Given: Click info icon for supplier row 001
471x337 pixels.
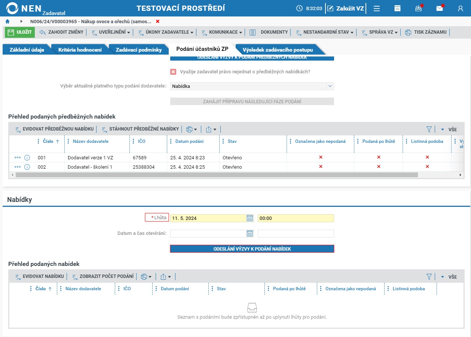Looking at the screenshot, I should [x=27, y=157].
